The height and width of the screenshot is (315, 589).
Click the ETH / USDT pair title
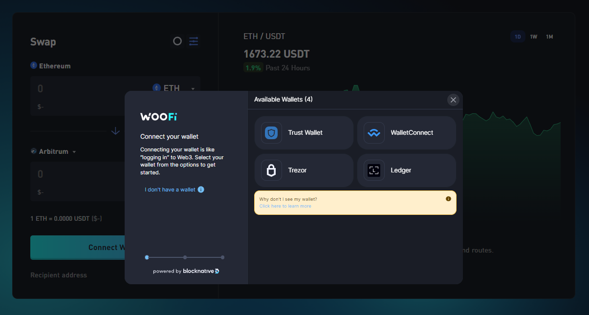264,36
